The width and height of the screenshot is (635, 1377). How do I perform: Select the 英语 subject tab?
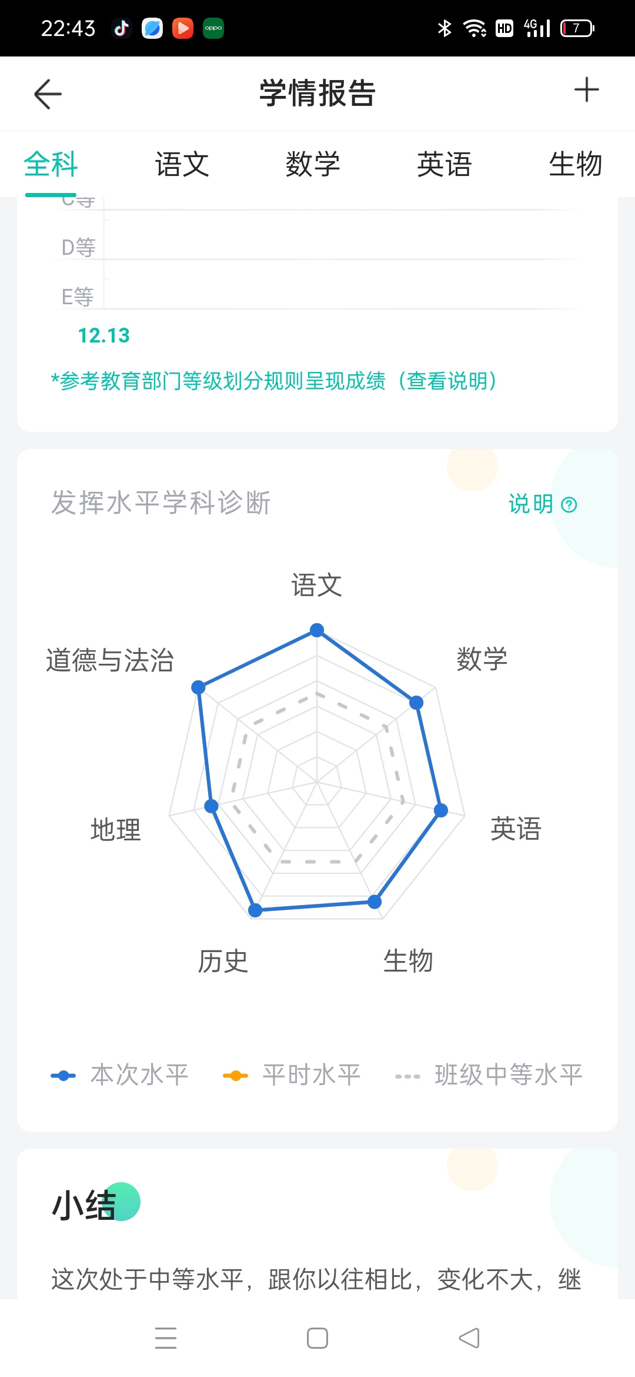pyautogui.click(x=444, y=164)
